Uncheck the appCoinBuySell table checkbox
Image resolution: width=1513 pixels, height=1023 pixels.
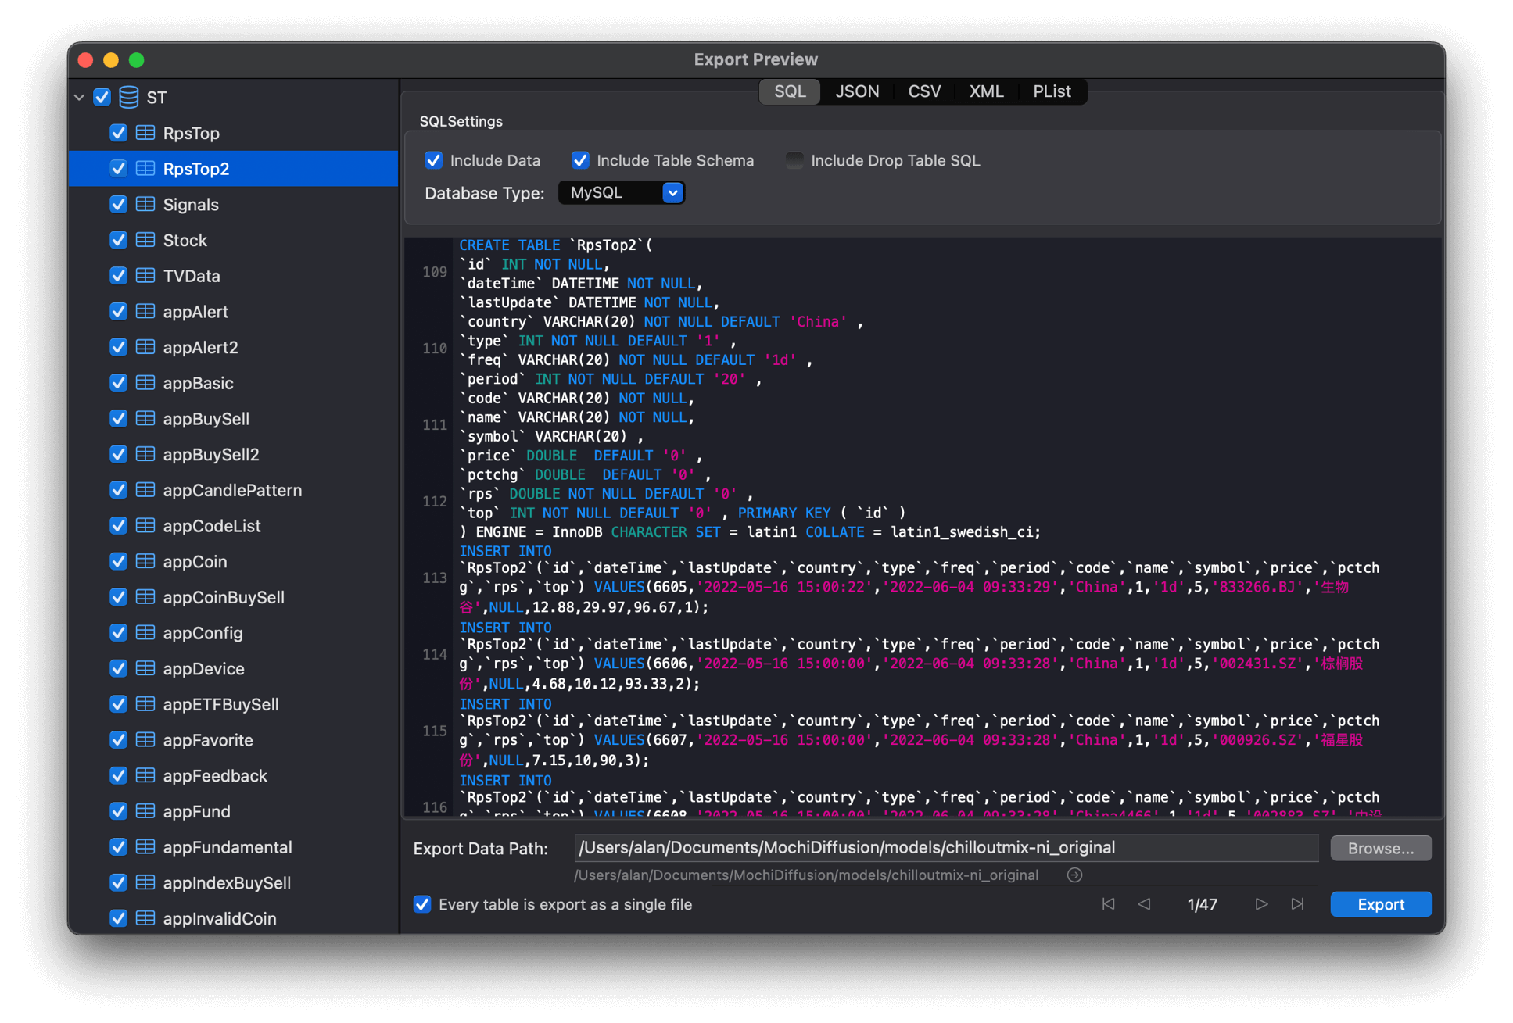coord(119,597)
